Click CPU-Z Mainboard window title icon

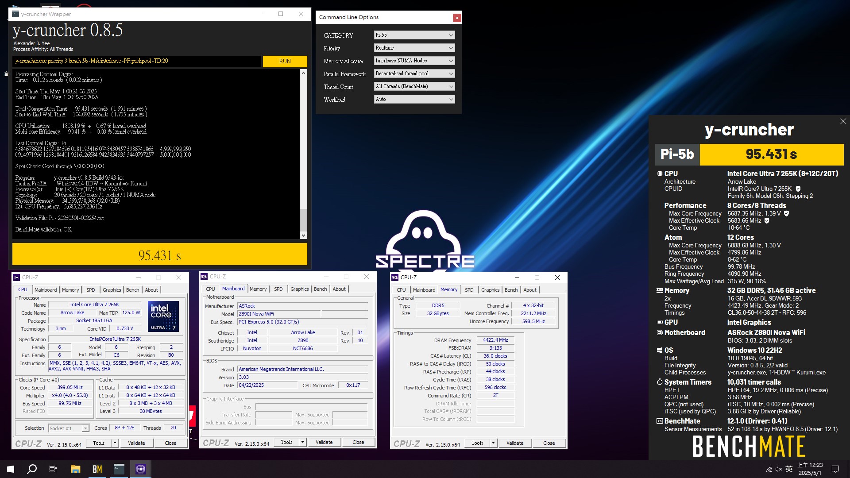[204, 277]
